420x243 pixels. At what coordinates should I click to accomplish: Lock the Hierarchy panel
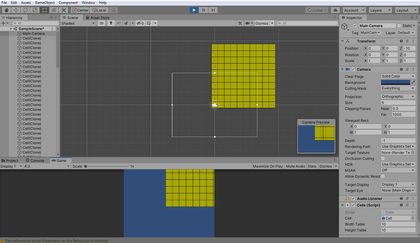point(51,18)
